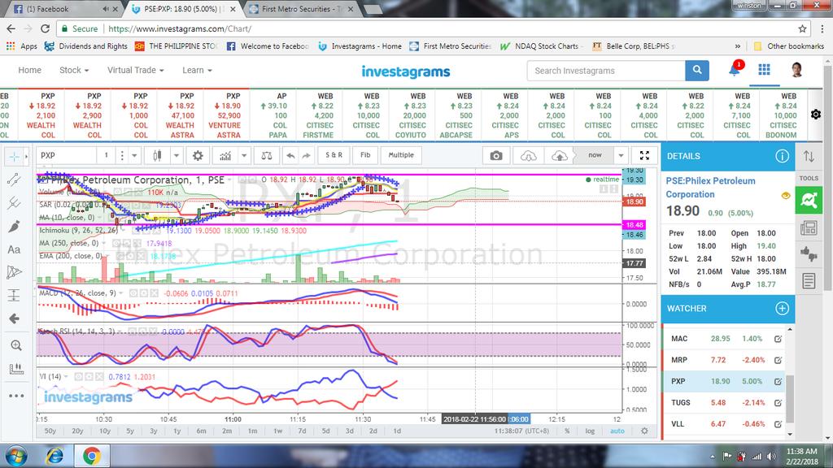Open more drawing tools (three dots)
The image size is (833, 468).
pyautogui.click(x=16, y=396)
